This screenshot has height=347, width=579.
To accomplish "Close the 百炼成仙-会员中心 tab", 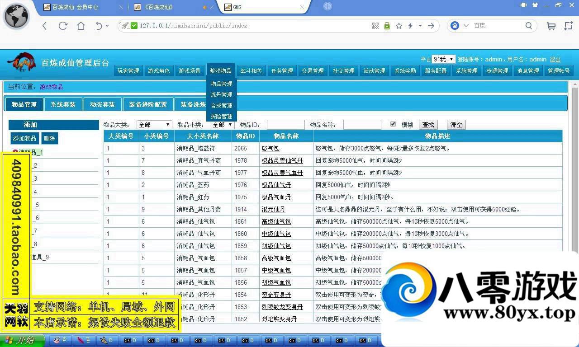I will tap(121, 7).
